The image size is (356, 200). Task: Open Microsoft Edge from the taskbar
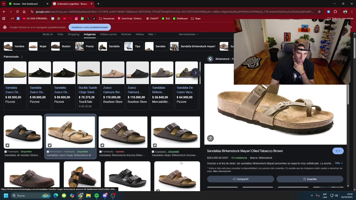[56, 196]
